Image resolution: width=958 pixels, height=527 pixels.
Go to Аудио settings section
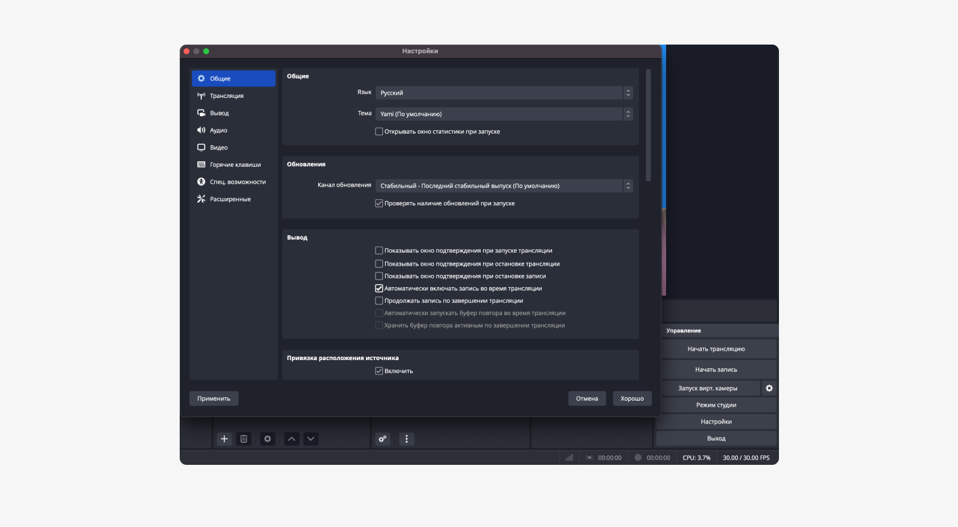(233, 130)
